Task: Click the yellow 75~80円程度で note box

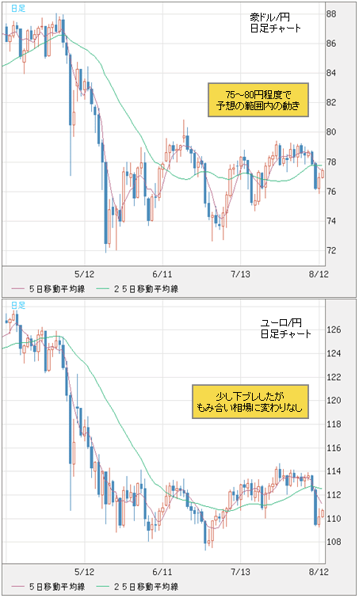Action: [x=258, y=100]
